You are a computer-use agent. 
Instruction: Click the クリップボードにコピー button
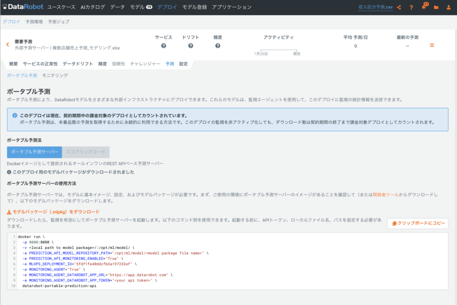(x=418, y=223)
